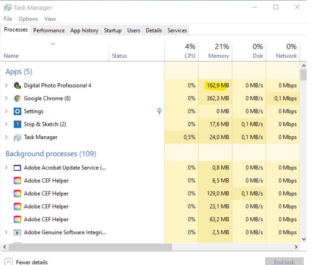Select the Adobe Acrobat Update Service icon
Viewport: 313px width, 265px height.
click(x=17, y=168)
